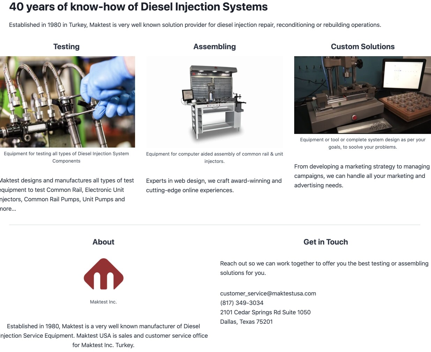The height and width of the screenshot is (352, 431).
Task: Click the 'Maktest Inc.' caption under logo
Action: click(x=103, y=302)
